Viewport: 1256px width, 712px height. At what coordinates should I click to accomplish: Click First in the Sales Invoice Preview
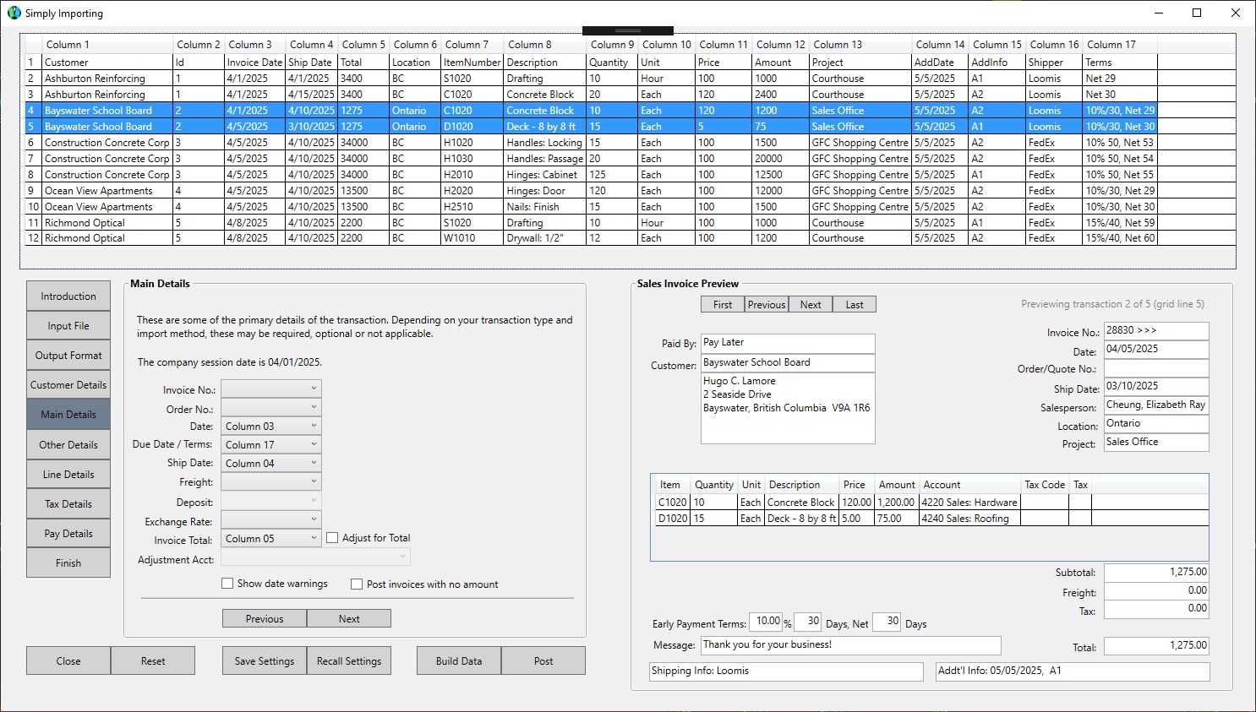pos(723,305)
